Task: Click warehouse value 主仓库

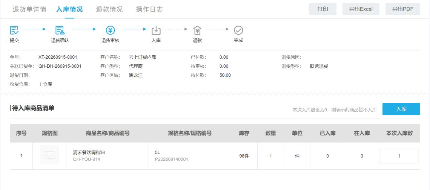Action: [45, 84]
